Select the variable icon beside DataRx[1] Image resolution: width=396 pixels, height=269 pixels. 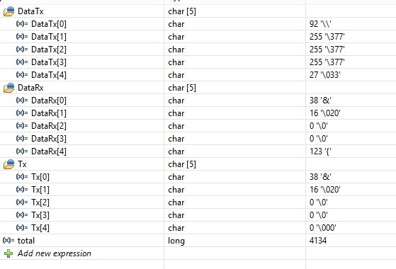coord(22,113)
